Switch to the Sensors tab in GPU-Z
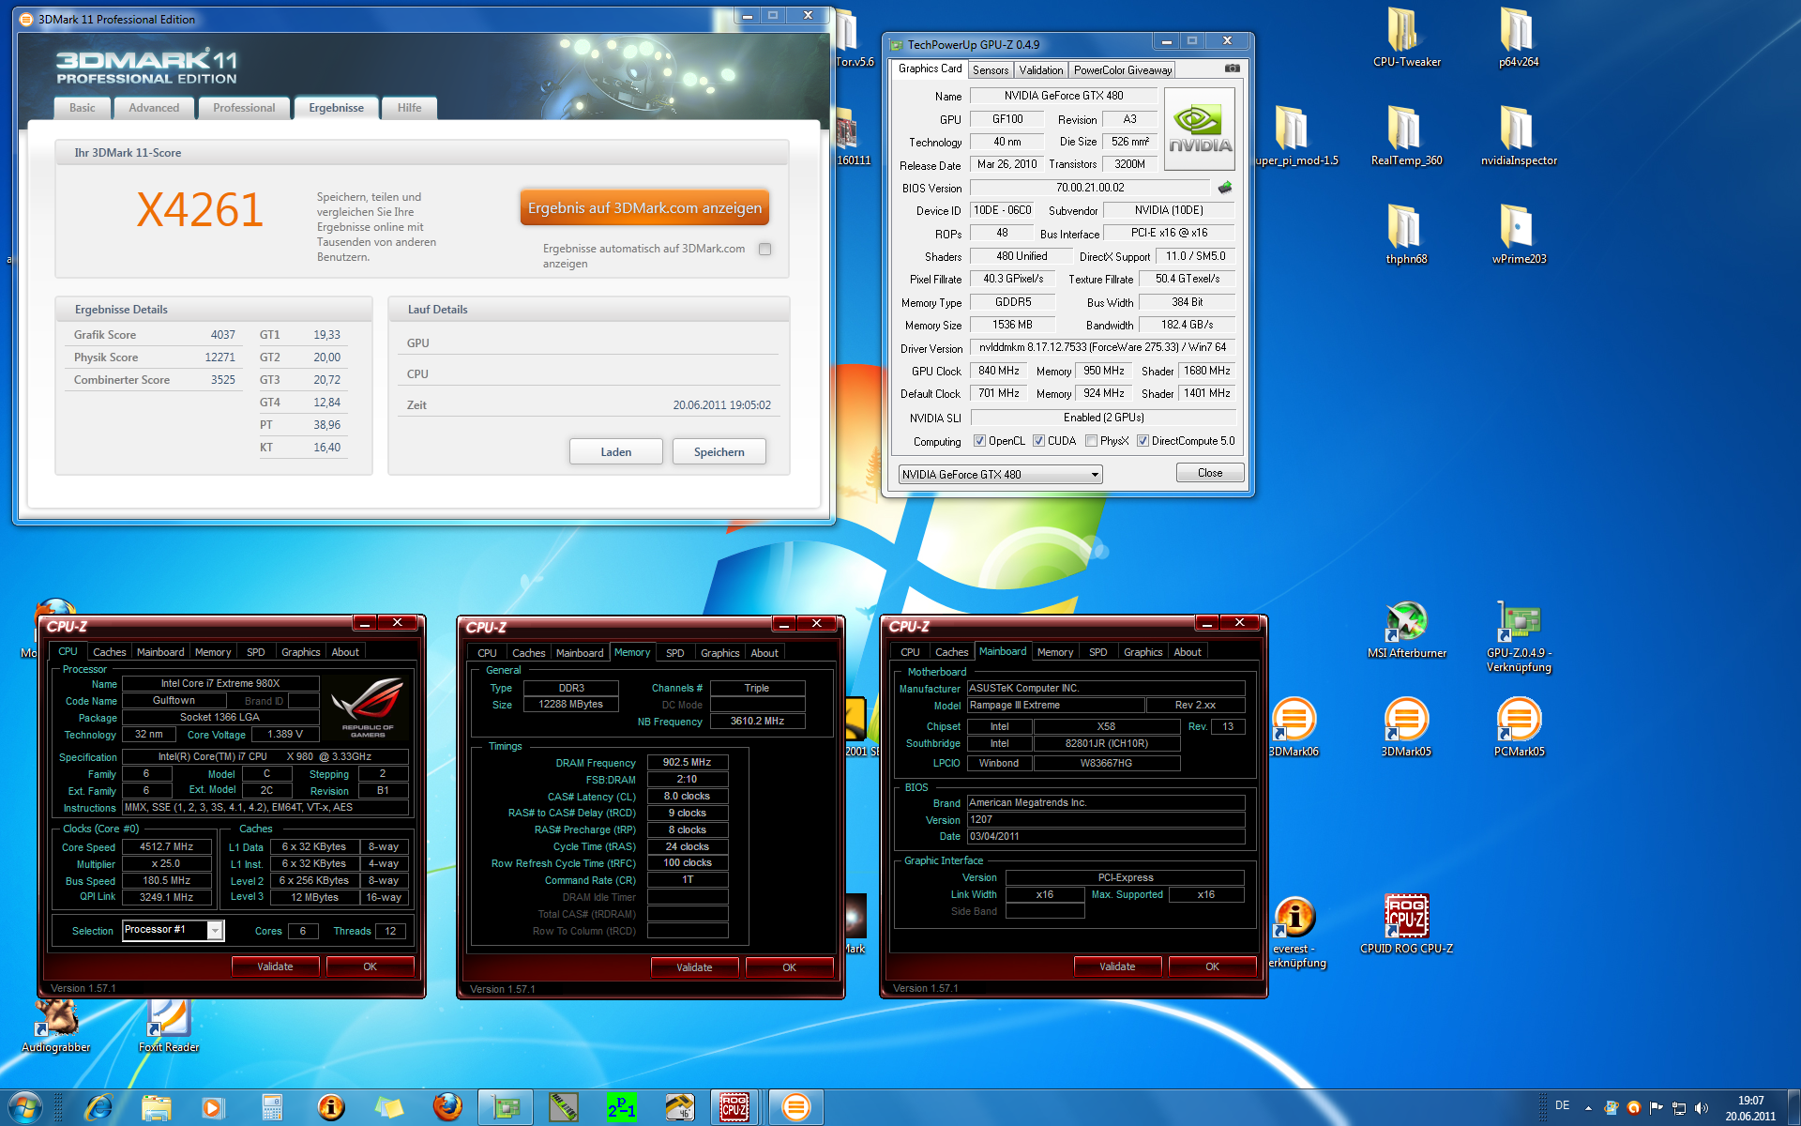Image resolution: width=1801 pixels, height=1126 pixels. tap(991, 70)
